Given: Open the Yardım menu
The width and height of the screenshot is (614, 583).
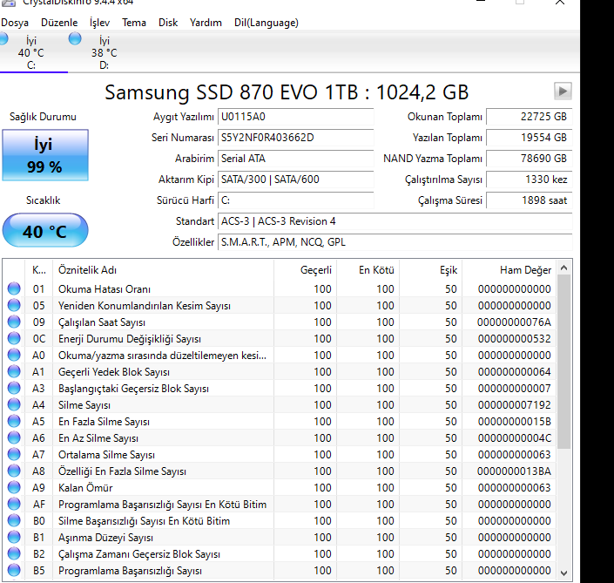Looking at the screenshot, I should pyautogui.click(x=206, y=23).
